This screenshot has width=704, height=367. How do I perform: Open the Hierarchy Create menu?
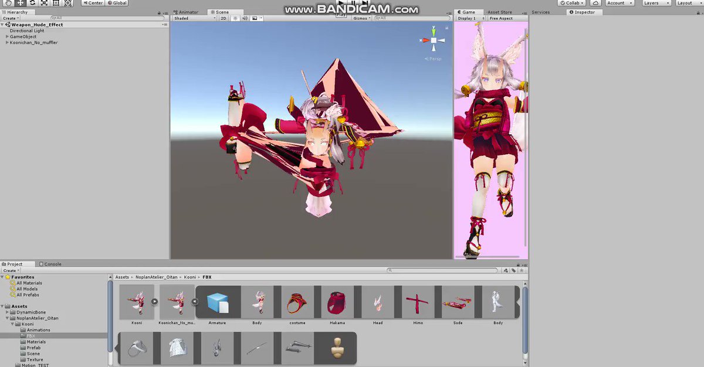coord(11,18)
